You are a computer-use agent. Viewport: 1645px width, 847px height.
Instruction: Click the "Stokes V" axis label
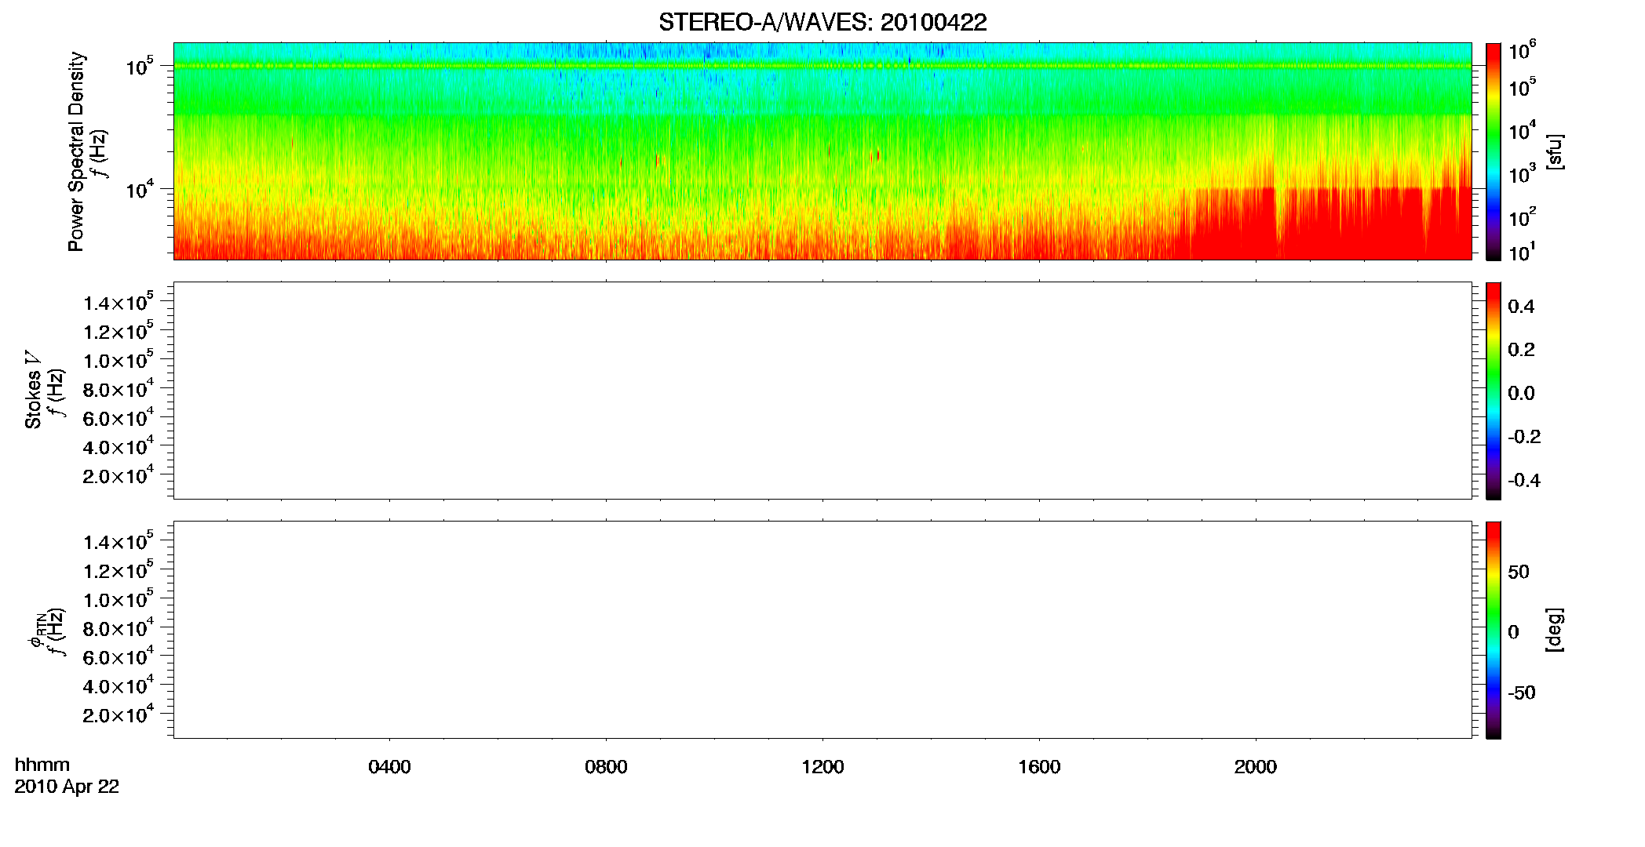pos(33,390)
